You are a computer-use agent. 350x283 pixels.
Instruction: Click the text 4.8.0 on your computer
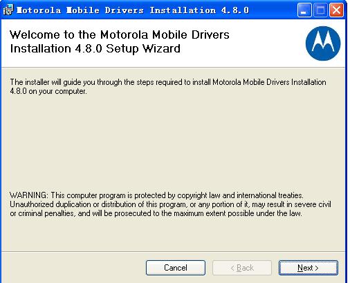[48, 91]
